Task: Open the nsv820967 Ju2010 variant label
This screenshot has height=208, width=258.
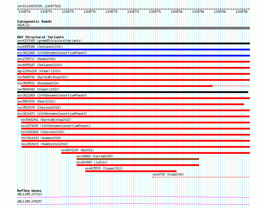Action: (92, 162)
